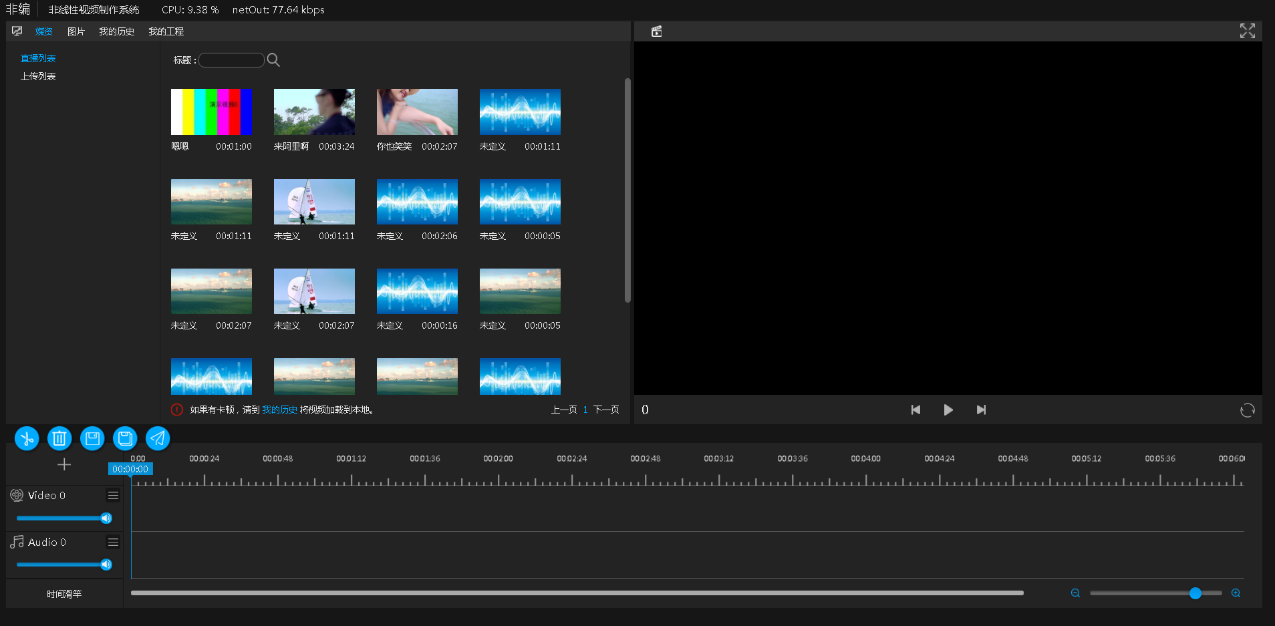Open Video 0 track menu icon

tap(113, 496)
